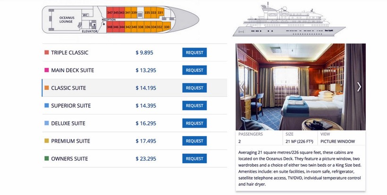Select the Deluxe Suite row

[135, 123]
